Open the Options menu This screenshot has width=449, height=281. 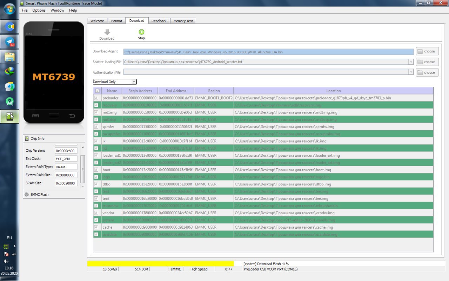39,10
